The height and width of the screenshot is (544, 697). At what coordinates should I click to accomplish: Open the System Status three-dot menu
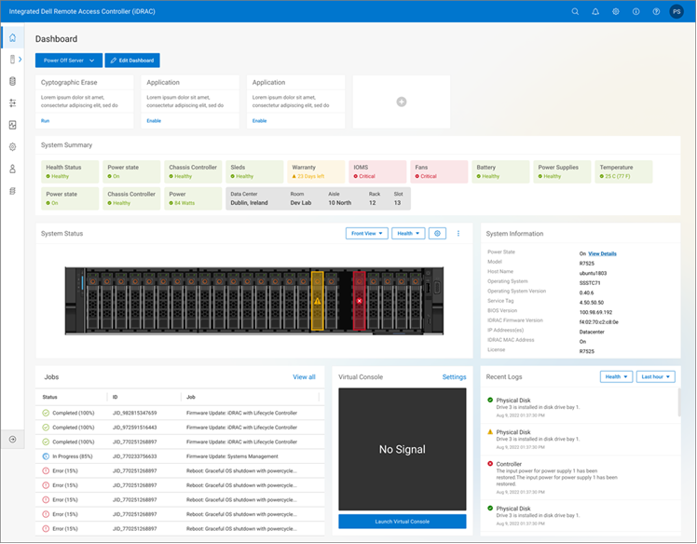[458, 234]
